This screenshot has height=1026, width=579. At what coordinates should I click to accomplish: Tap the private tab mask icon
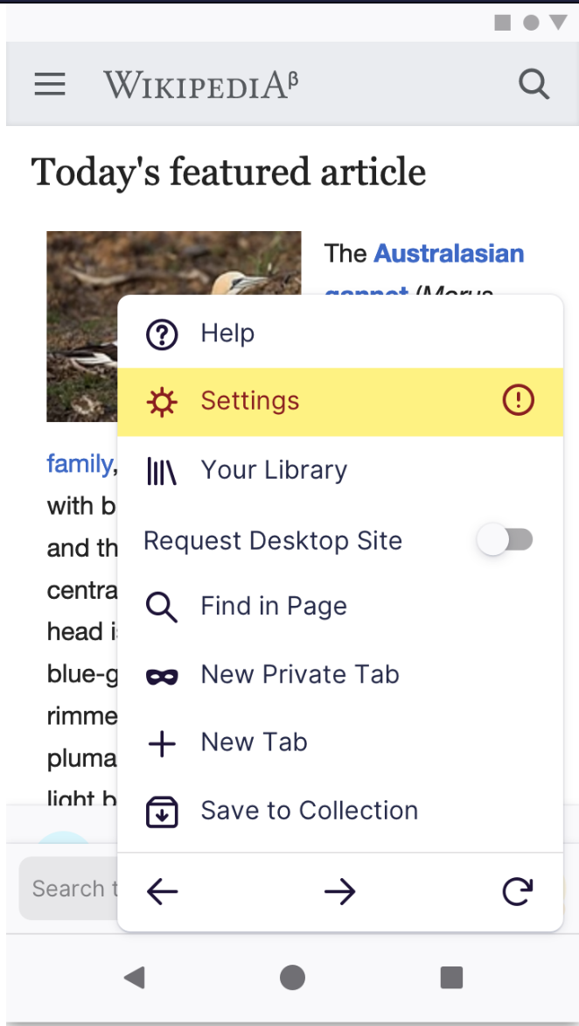162,676
